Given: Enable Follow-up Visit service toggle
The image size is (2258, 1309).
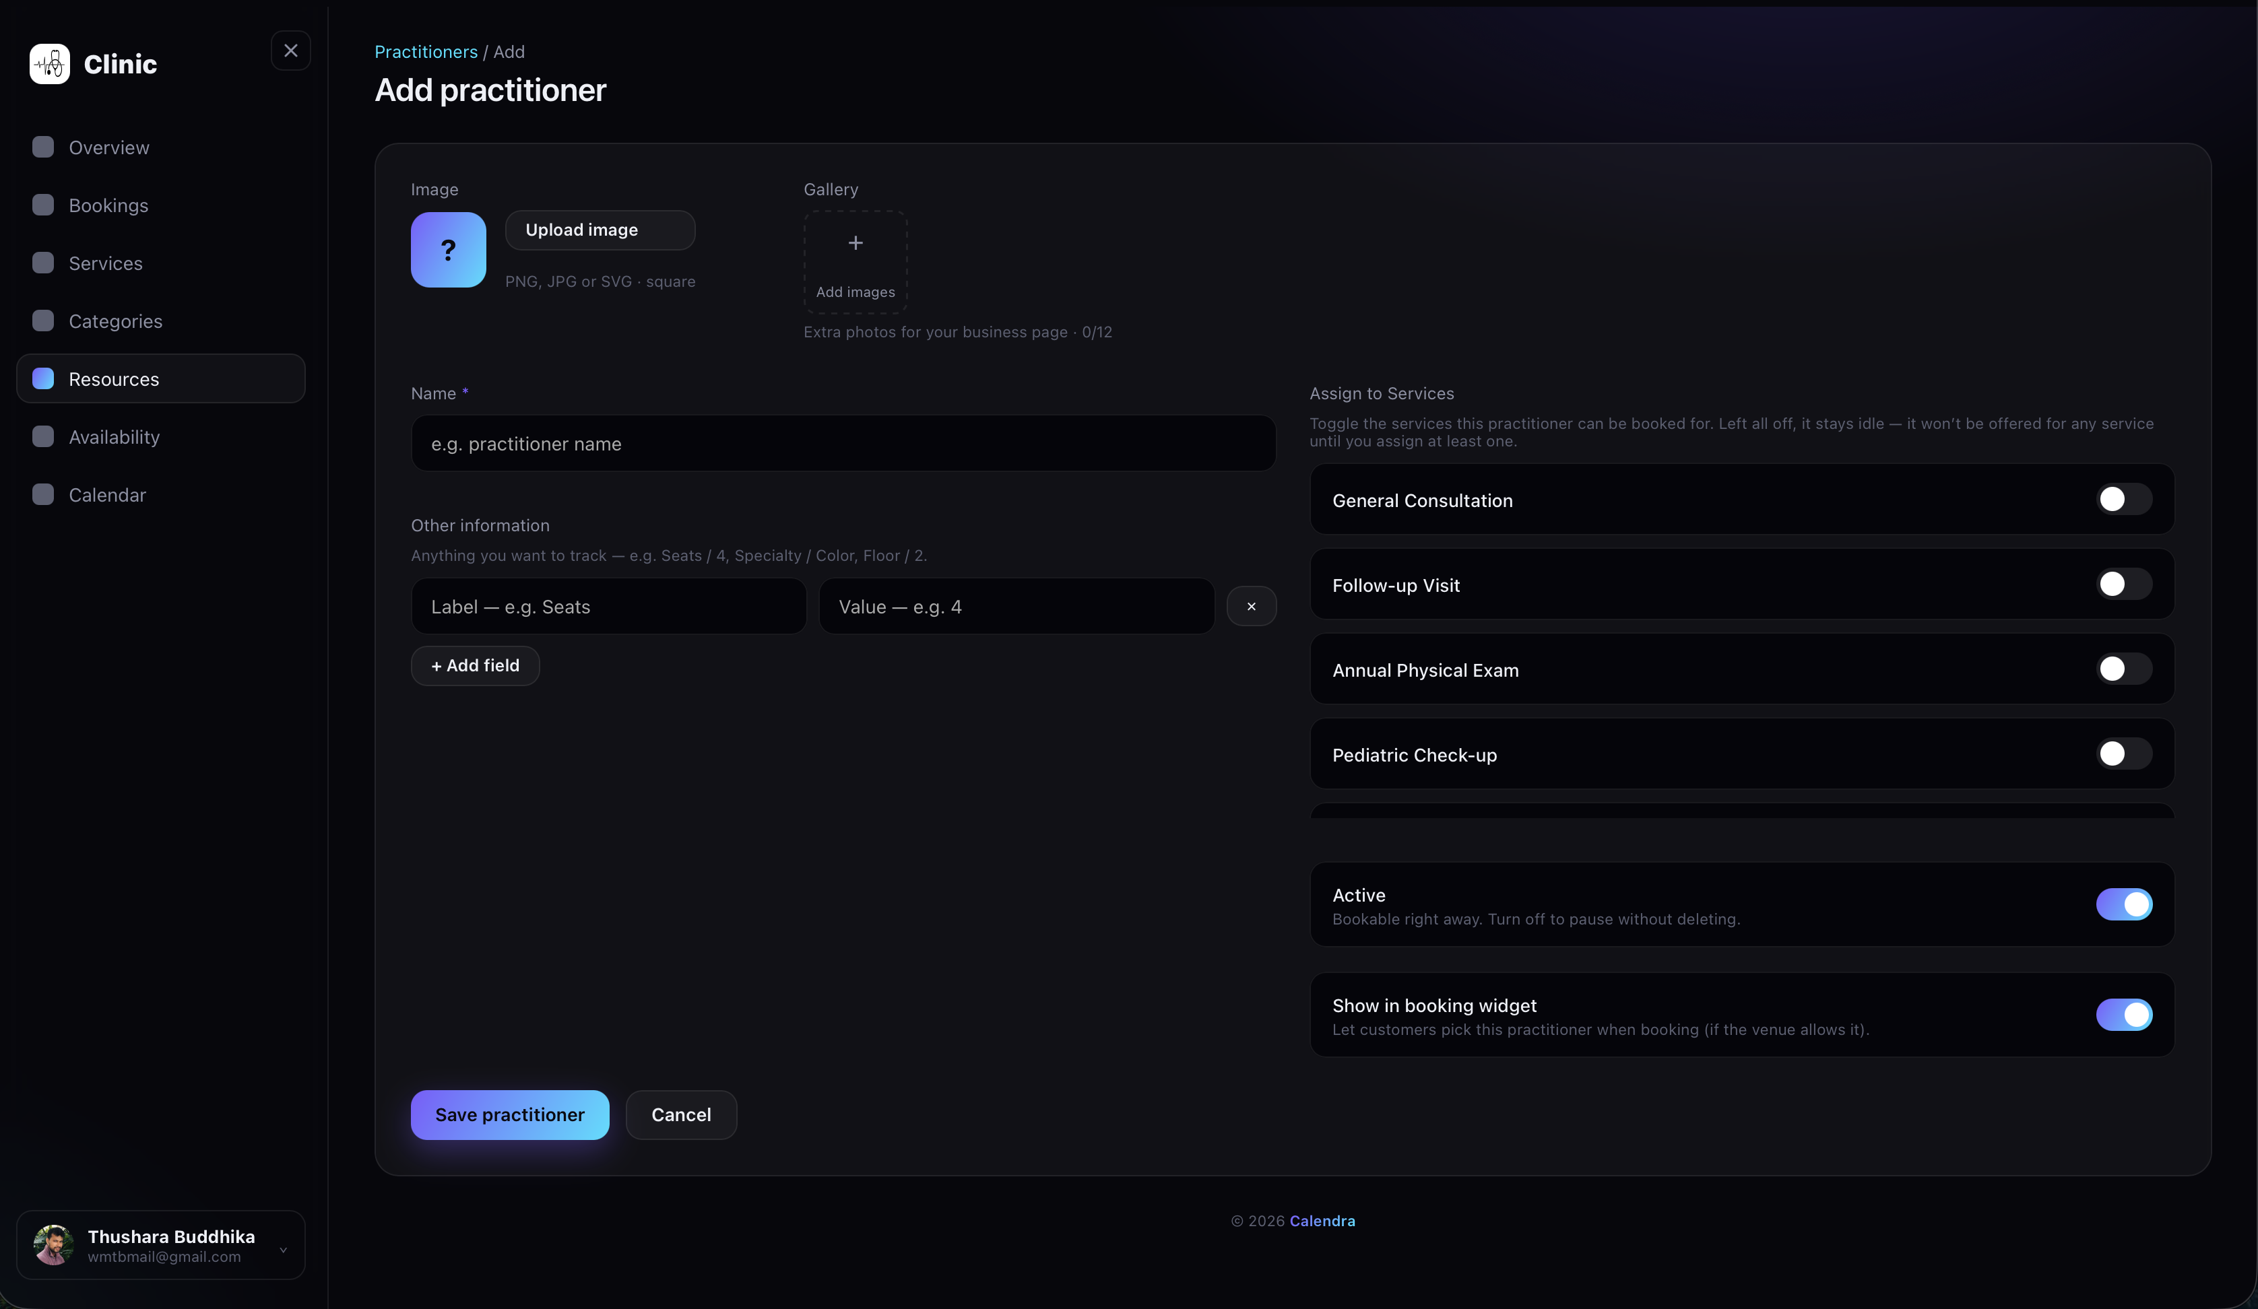Looking at the screenshot, I should [x=2123, y=584].
